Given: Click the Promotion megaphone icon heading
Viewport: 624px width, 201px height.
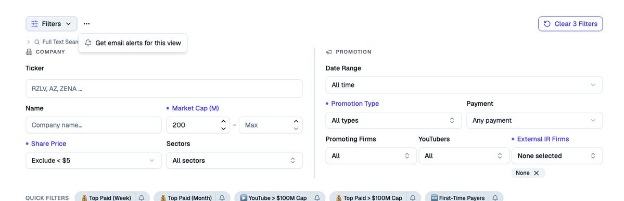Looking at the screenshot, I should (x=329, y=52).
